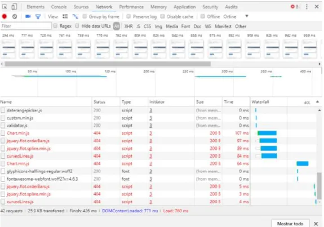Filter requests by XHR type
324x227 pixels.
[128, 26]
